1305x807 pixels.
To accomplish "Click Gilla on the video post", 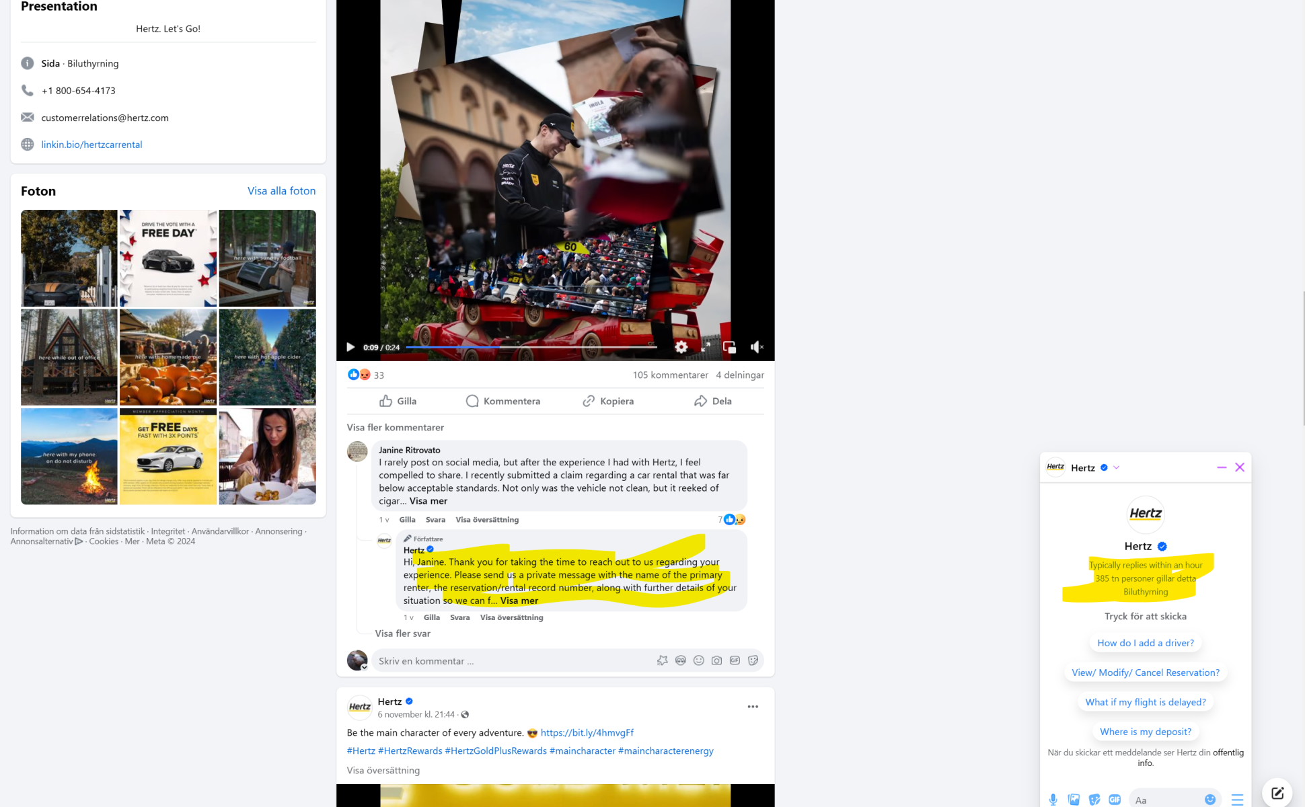I will [398, 401].
